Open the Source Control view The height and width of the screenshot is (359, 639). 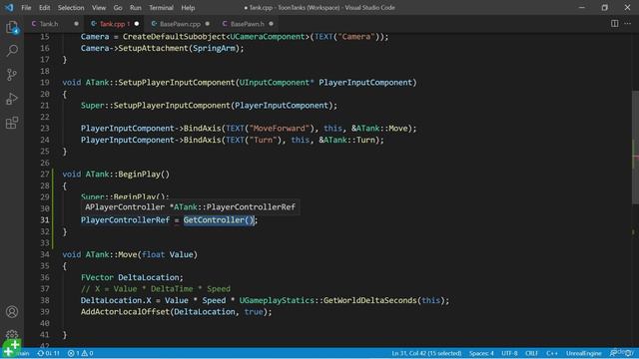tap(12, 75)
